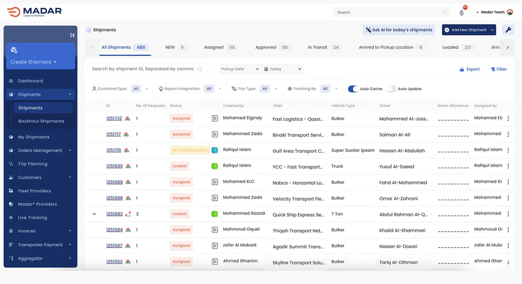522x284 pixels.
Task: Open the Create Shipment dropdown
Action: coord(33,62)
